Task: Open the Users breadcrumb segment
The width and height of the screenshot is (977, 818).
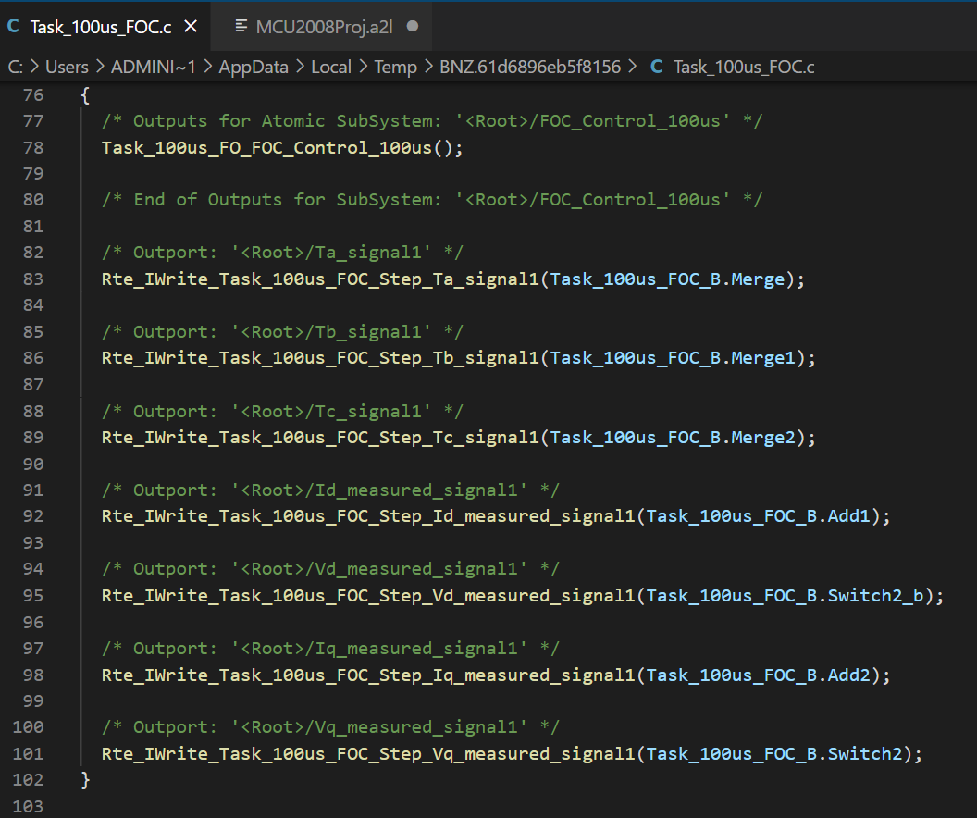Action: (67, 67)
